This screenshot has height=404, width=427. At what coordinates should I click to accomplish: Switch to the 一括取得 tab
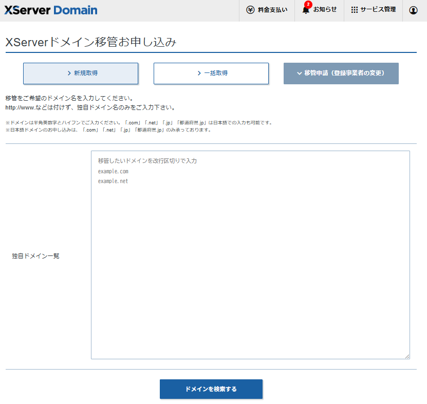click(211, 74)
